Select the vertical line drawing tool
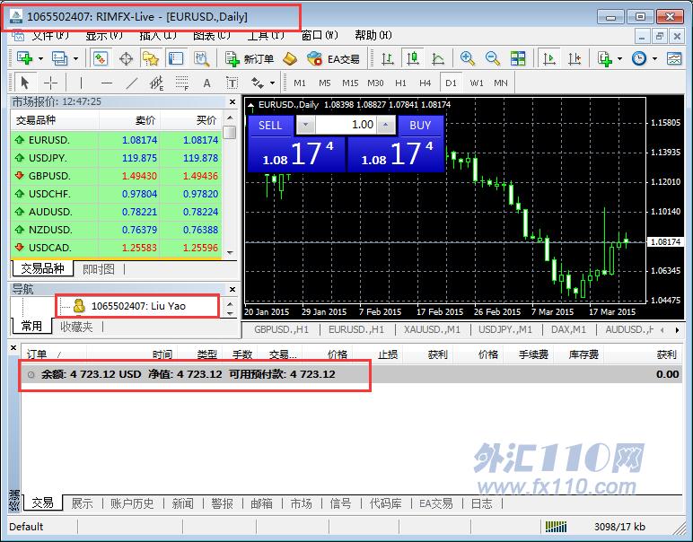693x542 pixels. (x=81, y=83)
